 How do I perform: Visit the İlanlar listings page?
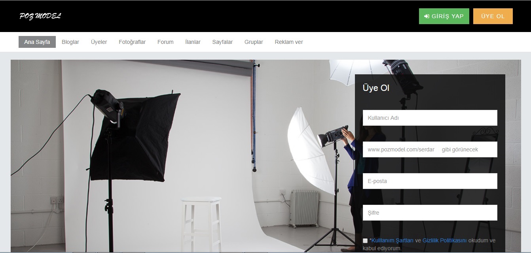click(x=193, y=42)
